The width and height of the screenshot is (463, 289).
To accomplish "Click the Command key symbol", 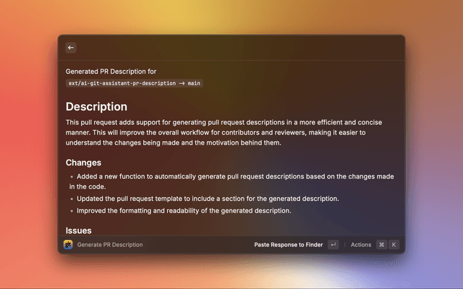I will coord(381,245).
